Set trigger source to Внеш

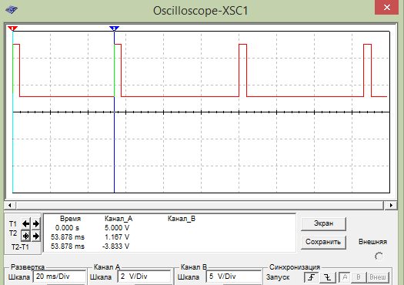(378, 277)
